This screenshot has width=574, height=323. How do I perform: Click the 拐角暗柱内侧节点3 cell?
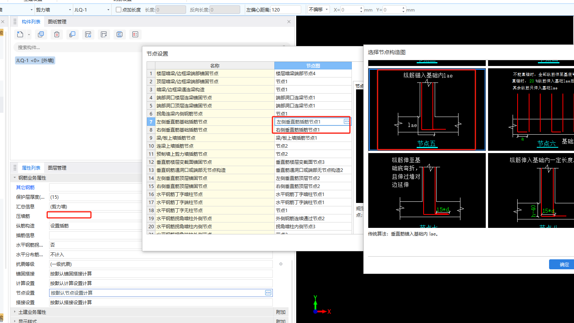tap(313, 226)
